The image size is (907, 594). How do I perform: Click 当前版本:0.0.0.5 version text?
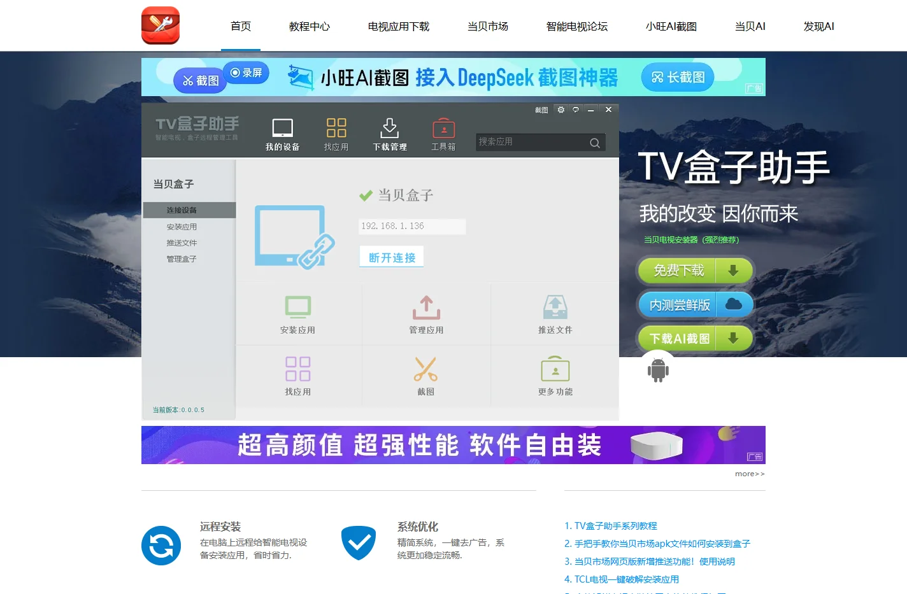click(x=178, y=410)
